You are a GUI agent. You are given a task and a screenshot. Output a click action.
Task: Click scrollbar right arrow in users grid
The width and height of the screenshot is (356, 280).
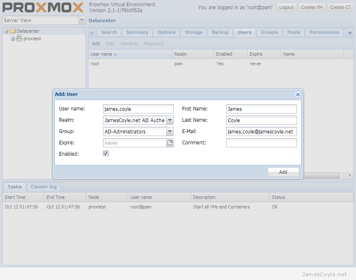pyautogui.click(x=350, y=175)
